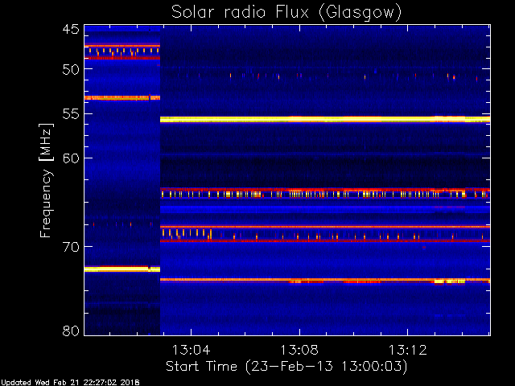Click the 13:04 time tick label
The height and width of the screenshot is (386, 515).
(x=192, y=350)
